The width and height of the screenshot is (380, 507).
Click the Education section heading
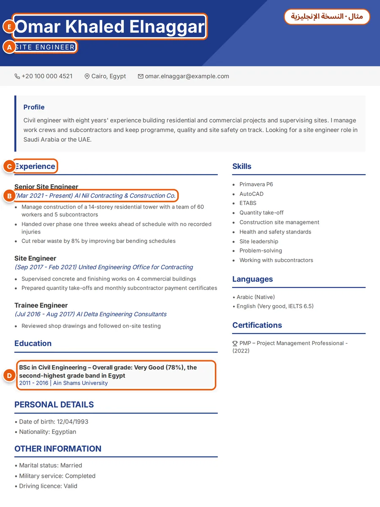pyautogui.click(x=33, y=343)
